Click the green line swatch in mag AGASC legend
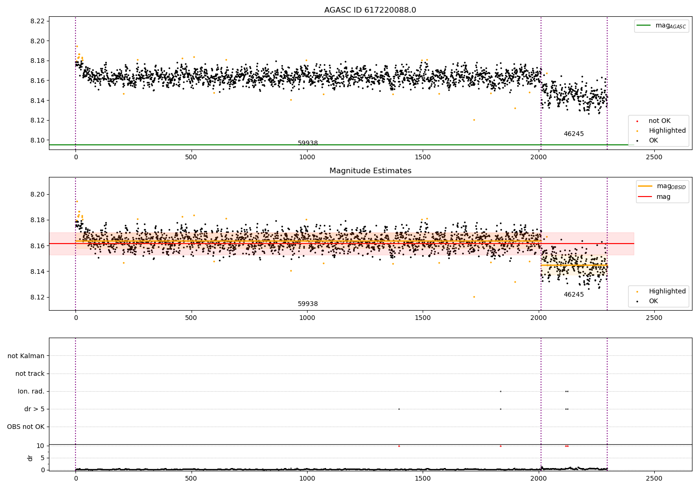The image size is (699, 489). pyautogui.click(x=643, y=26)
